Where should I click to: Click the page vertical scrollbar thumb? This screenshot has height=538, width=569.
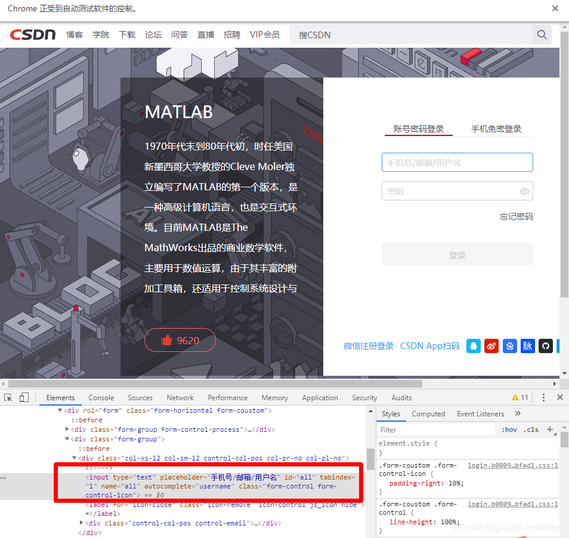pyautogui.click(x=564, y=163)
